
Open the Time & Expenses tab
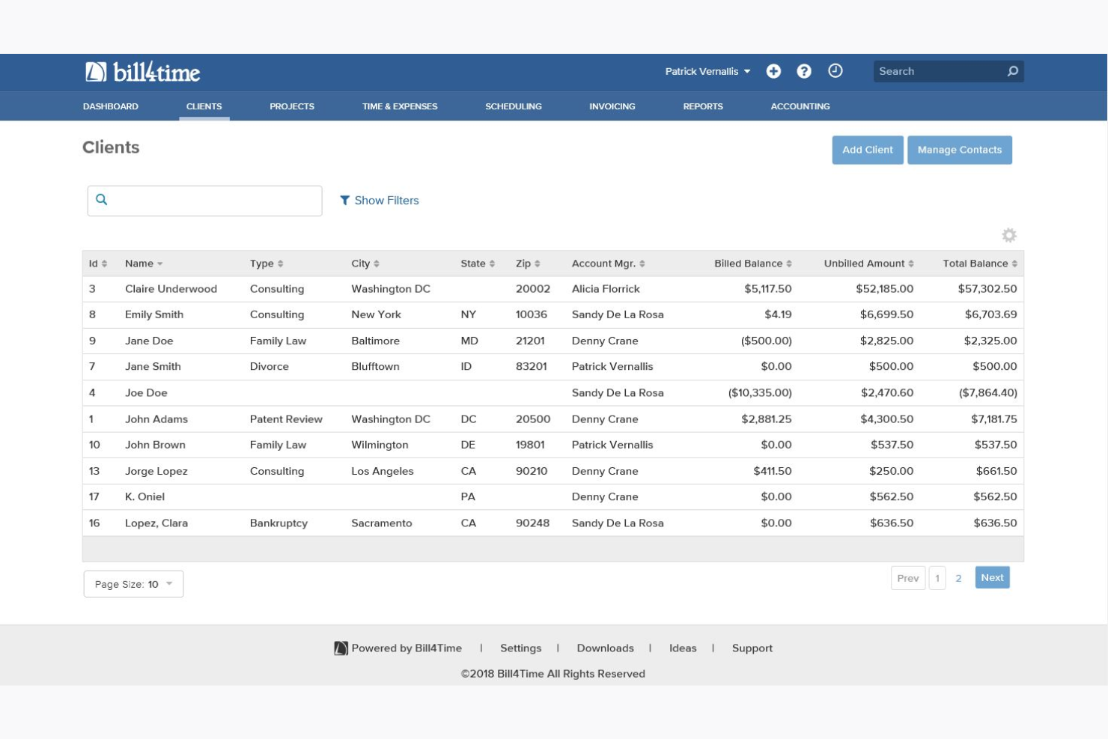click(400, 106)
